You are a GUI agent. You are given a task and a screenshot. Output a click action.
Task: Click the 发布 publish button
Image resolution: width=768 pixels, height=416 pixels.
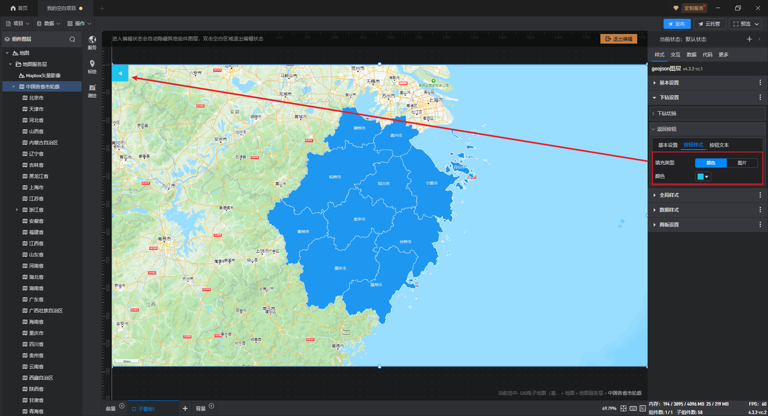tap(677, 24)
